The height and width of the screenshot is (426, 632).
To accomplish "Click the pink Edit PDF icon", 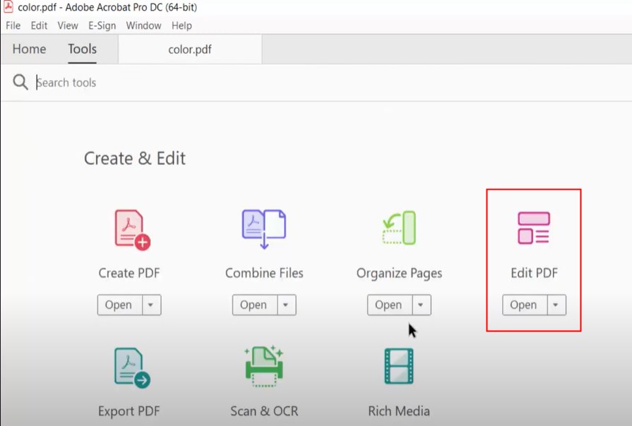I will [534, 228].
